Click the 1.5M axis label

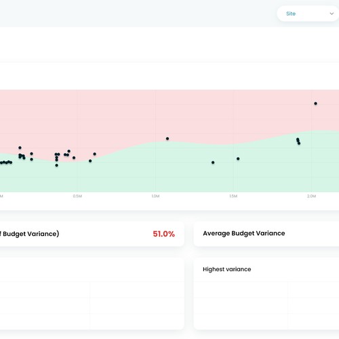(233, 196)
